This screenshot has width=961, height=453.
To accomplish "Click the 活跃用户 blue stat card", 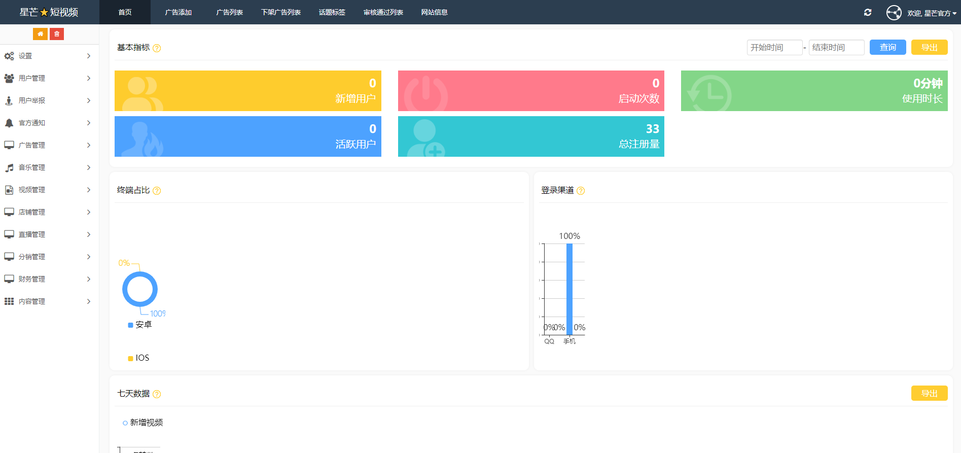I will [x=248, y=136].
